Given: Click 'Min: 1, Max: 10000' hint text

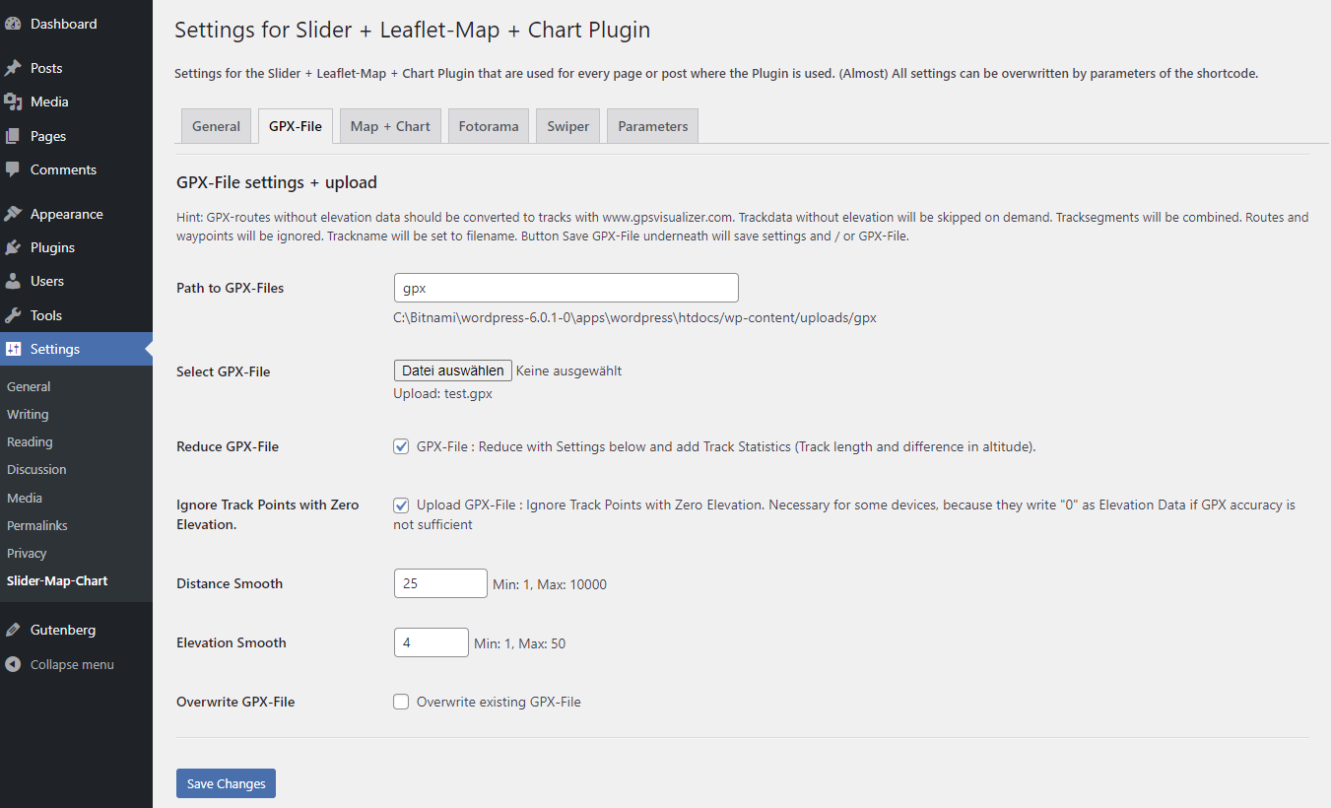Looking at the screenshot, I should click(550, 584).
